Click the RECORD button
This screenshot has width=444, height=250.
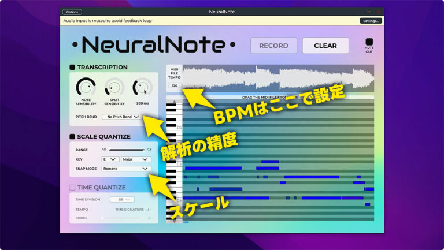pos(273,46)
